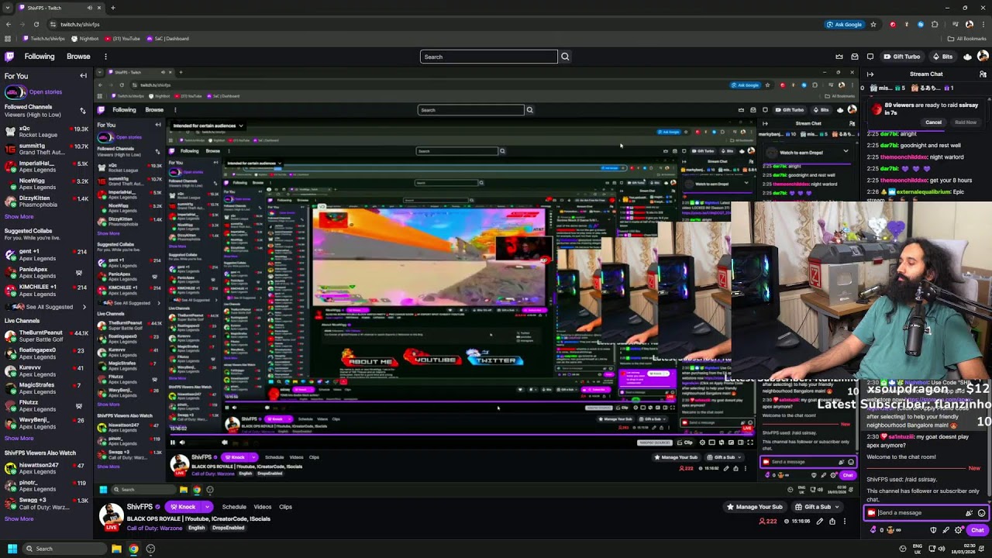Click the moderator shield icon below chat
This screenshot has height=558, width=992.
[x=934, y=530]
